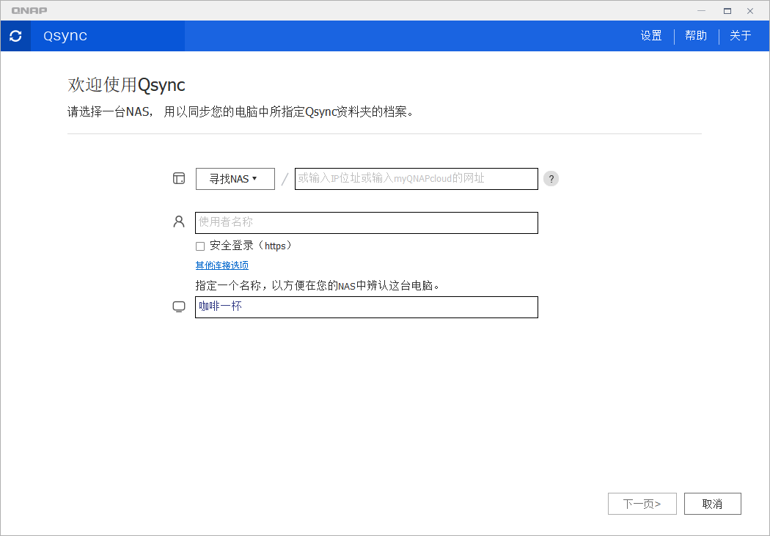Focus the IP address or myQNAPcloud field

point(417,179)
